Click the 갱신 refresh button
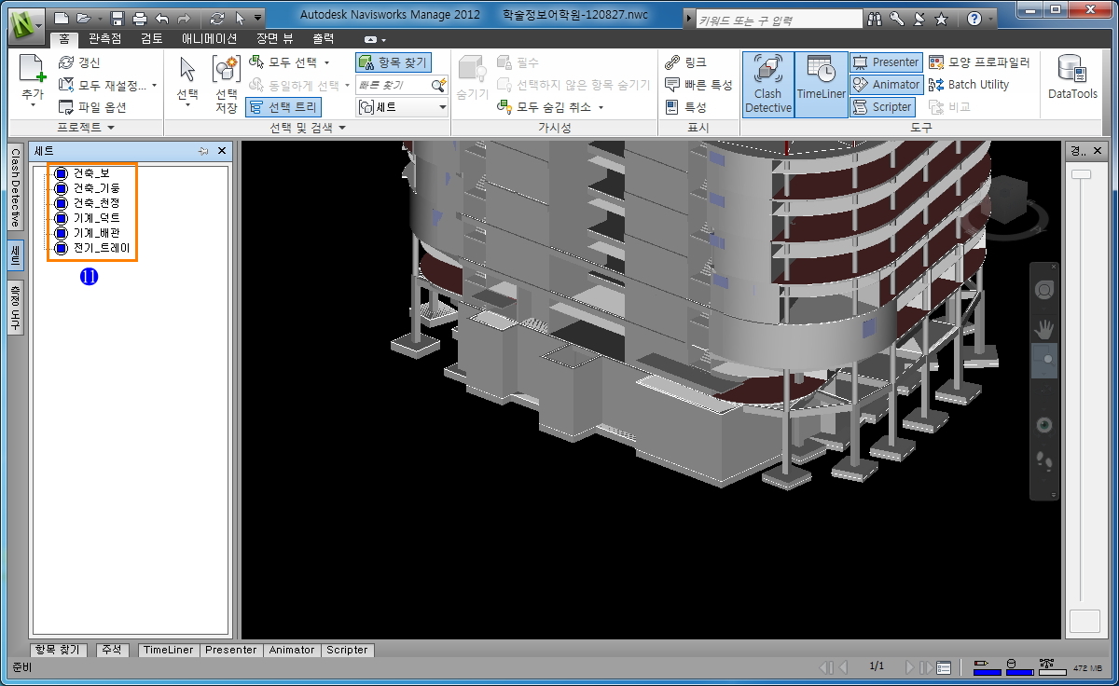The height and width of the screenshot is (686, 1119). coord(79,62)
